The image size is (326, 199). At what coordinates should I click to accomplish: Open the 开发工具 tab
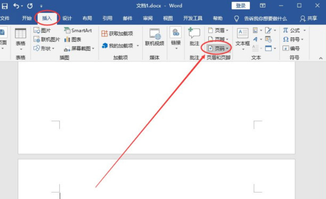(x=193, y=18)
